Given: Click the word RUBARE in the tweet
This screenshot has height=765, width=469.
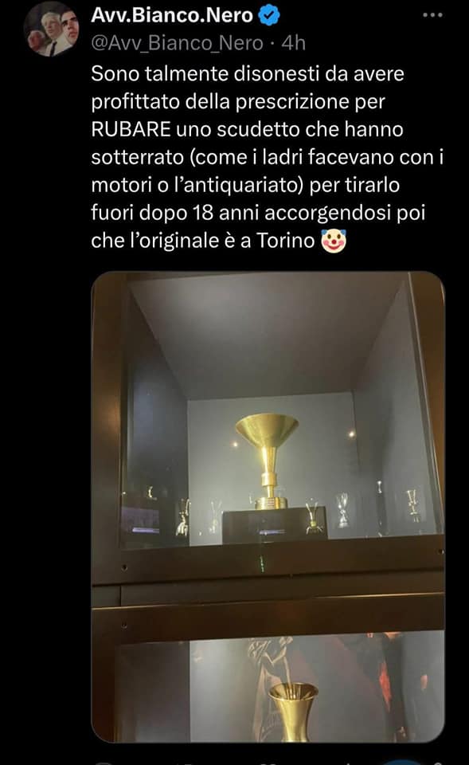Looking at the screenshot, I should (131, 129).
